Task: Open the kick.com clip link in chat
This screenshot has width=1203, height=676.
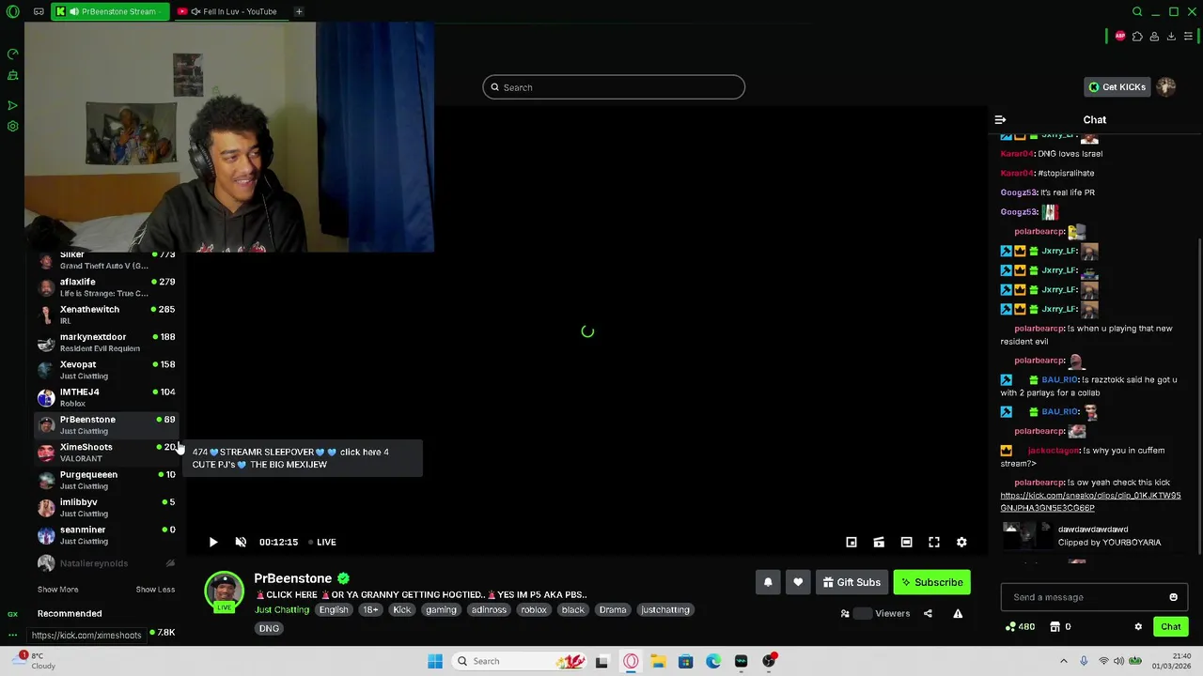Action: coord(1090,501)
